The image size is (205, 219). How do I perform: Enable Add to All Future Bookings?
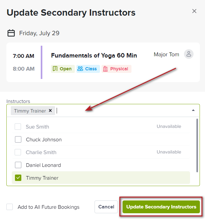(x=10, y=207)
